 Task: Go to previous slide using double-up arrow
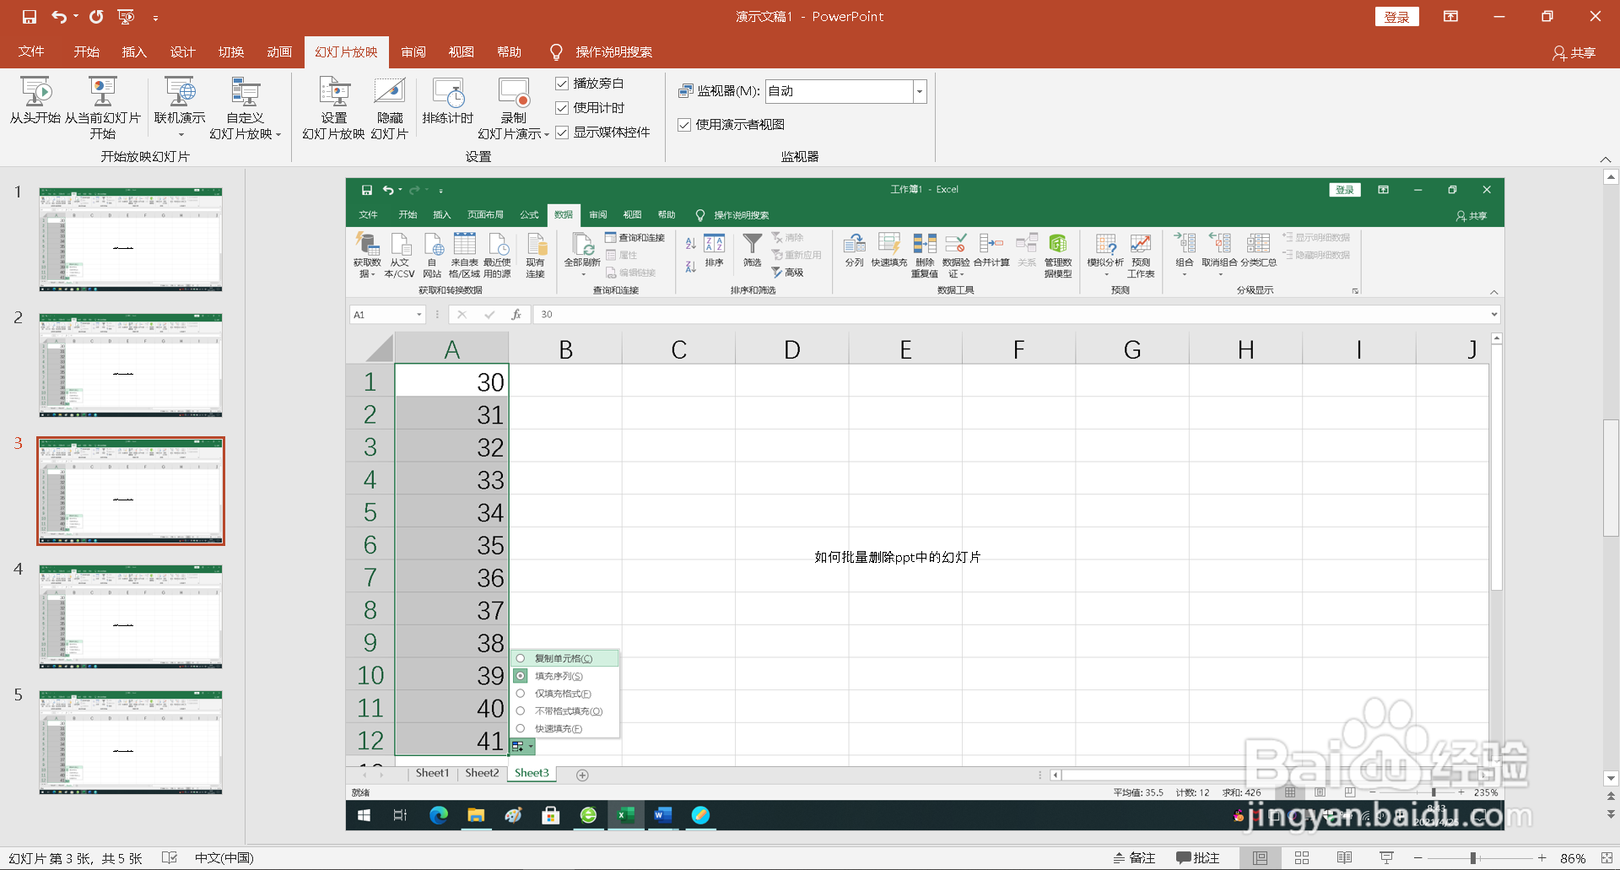click(1611, 797)
